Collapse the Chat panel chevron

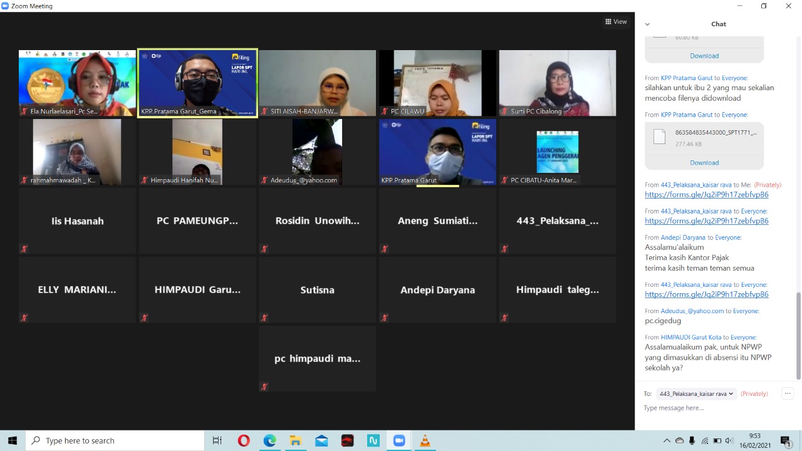pyautogui.click(x=647, y=24)
